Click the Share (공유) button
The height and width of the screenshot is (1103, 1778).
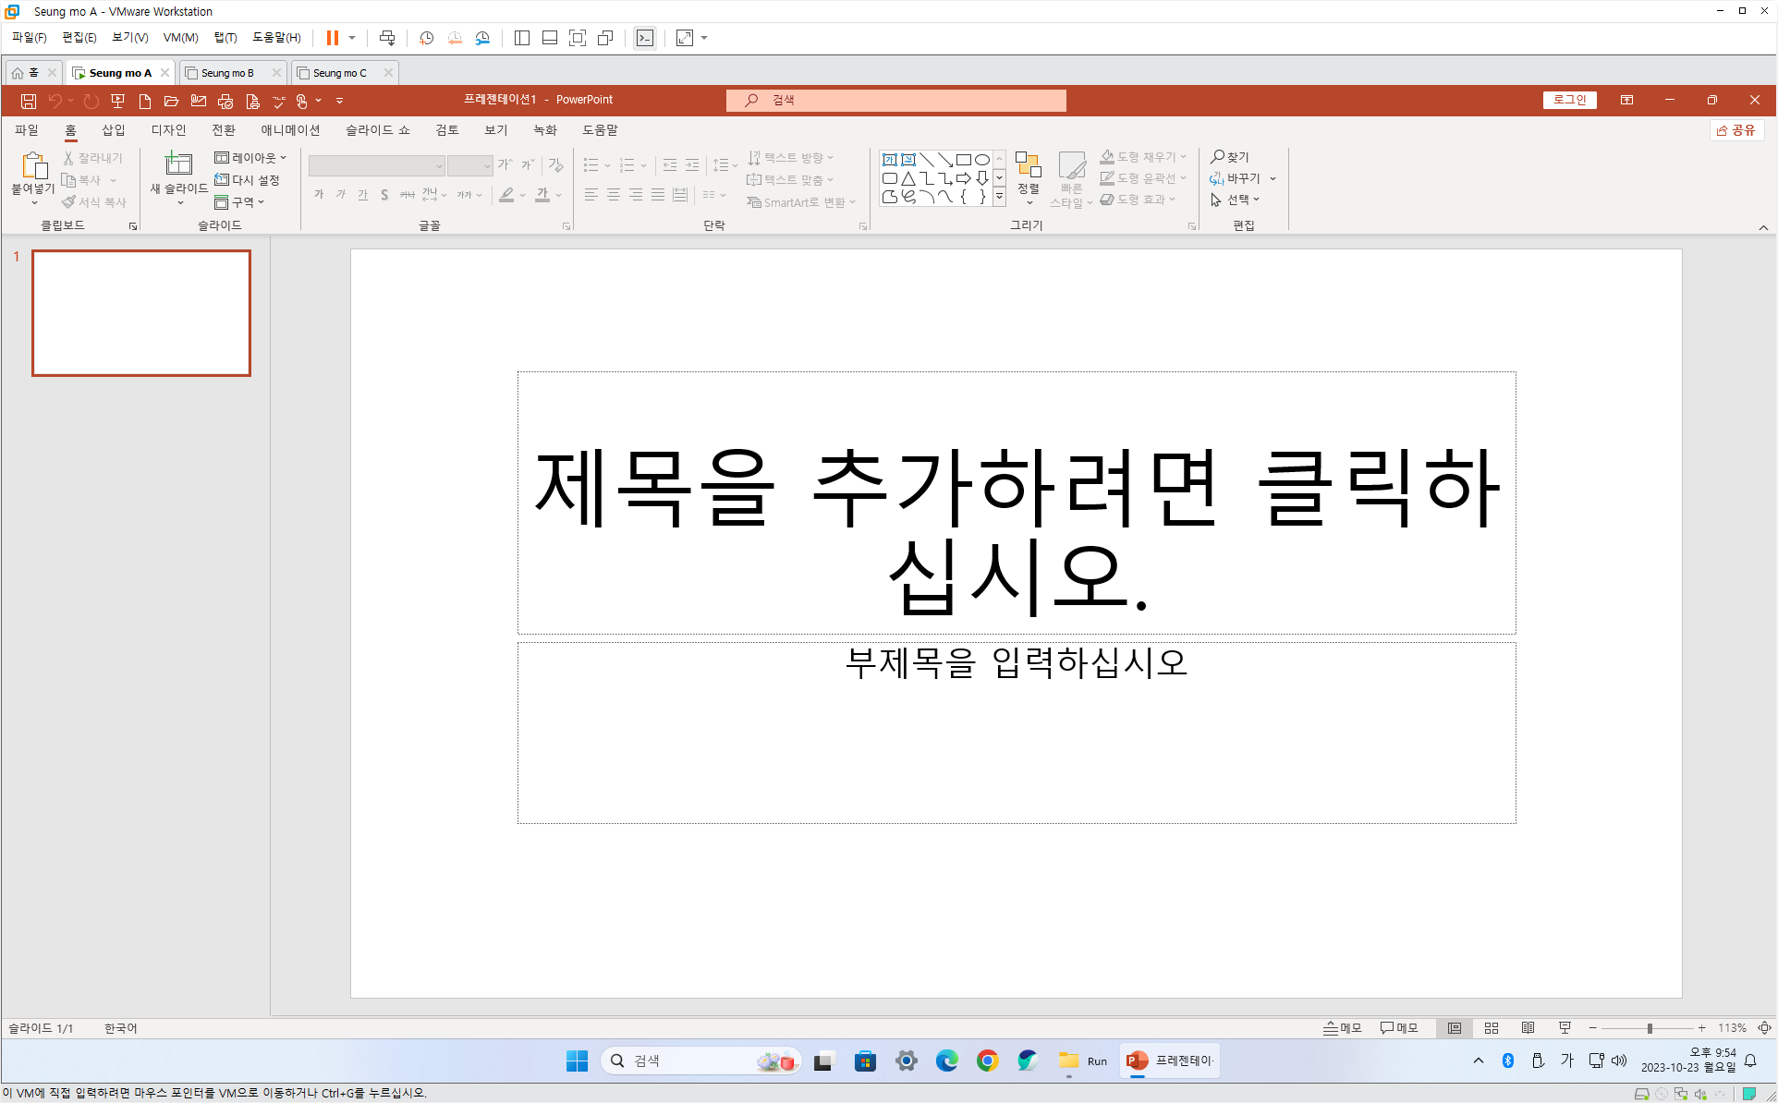click(x=1736, y=130)
